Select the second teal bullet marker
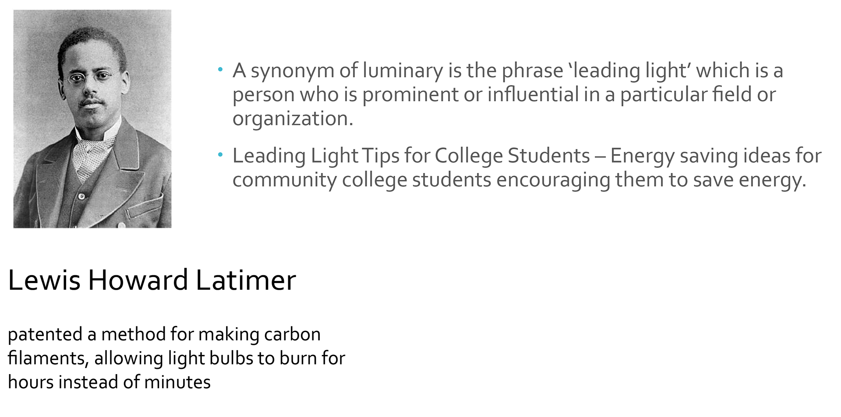 tap(220, 155)
